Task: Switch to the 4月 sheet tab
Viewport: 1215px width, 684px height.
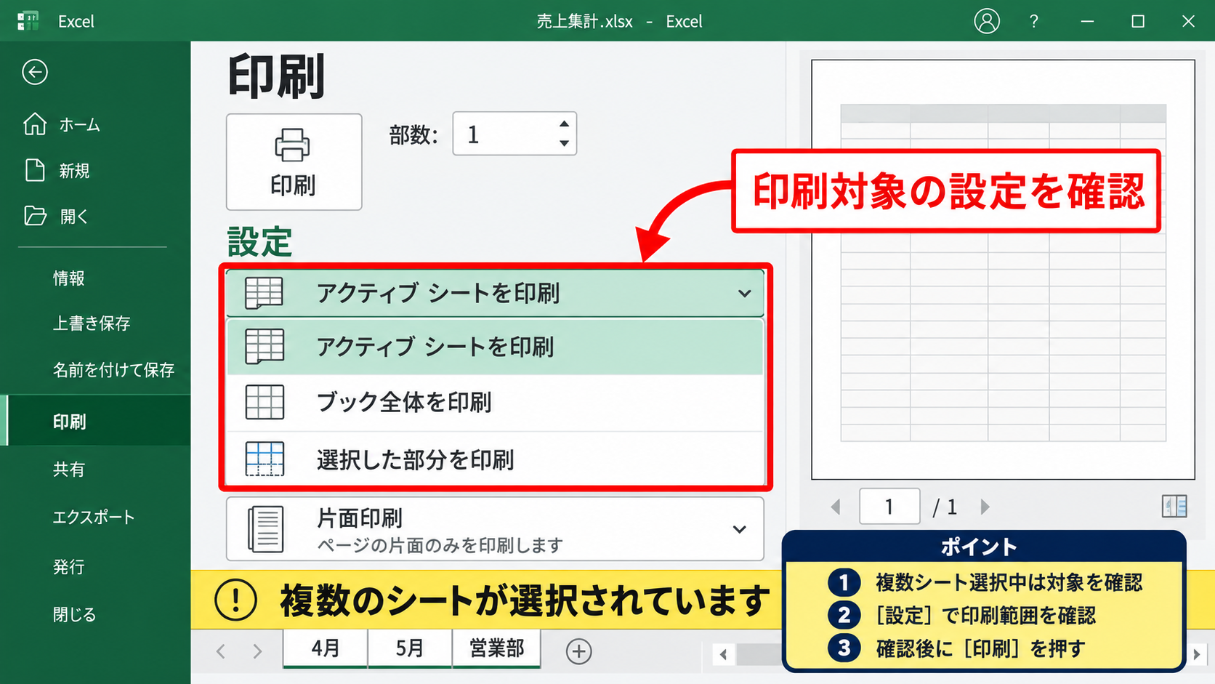Action: [x=325, y=648]
